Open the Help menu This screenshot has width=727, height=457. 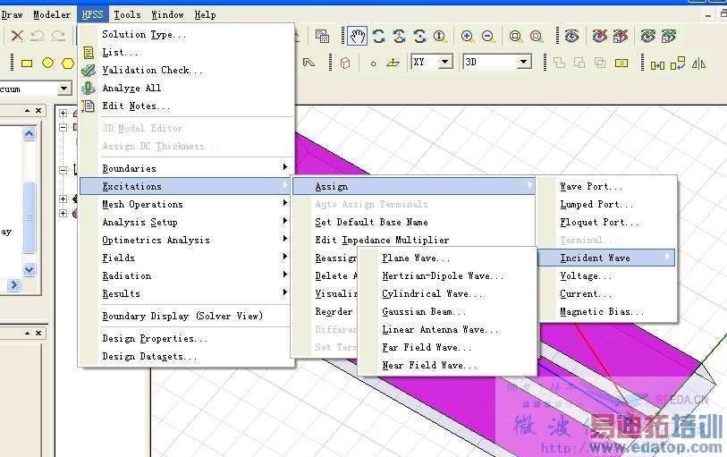click(205, 14)
